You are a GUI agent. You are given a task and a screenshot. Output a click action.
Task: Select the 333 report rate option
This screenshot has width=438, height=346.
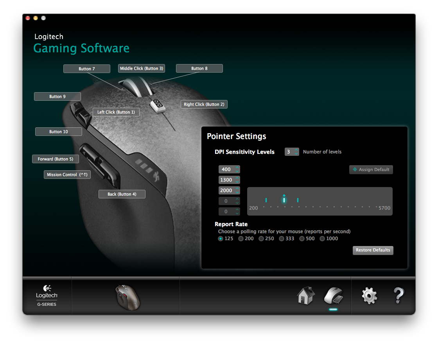point(282,239)
